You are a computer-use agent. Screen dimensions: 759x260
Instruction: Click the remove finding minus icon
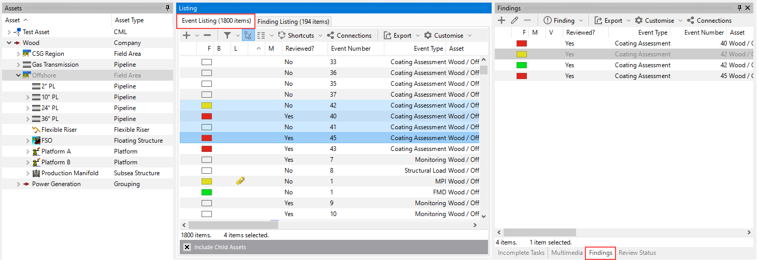pyautogui.click(x=527, y=21)
